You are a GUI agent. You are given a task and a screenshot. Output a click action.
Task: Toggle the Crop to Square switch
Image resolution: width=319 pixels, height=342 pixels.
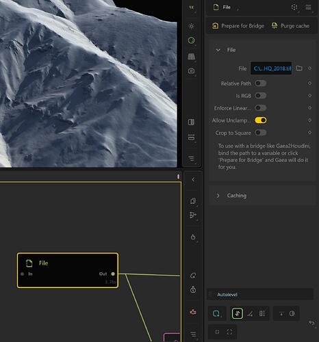pyautogui.click(x=261, y=133)
